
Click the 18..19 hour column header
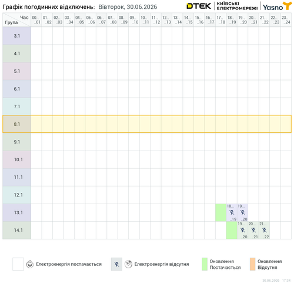pyautogui.click(x=232, y=20)
